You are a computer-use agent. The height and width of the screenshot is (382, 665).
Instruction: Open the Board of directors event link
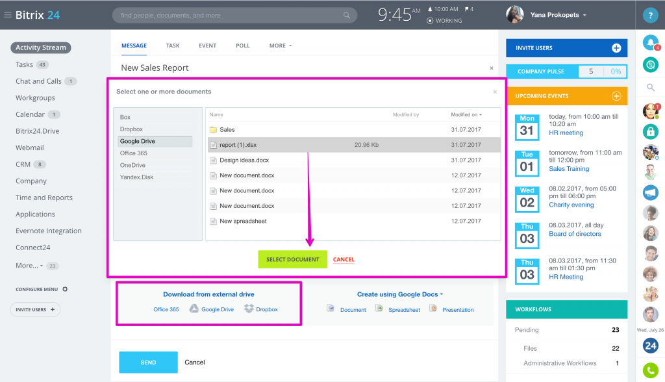click(575, 234)
